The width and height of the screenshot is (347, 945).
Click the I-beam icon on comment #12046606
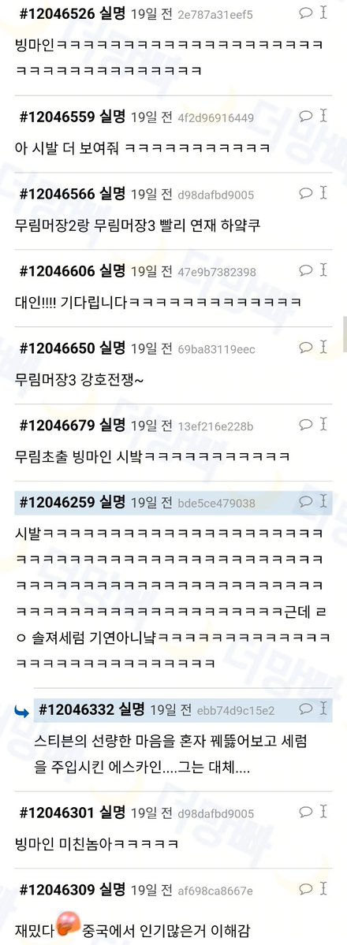323,270
